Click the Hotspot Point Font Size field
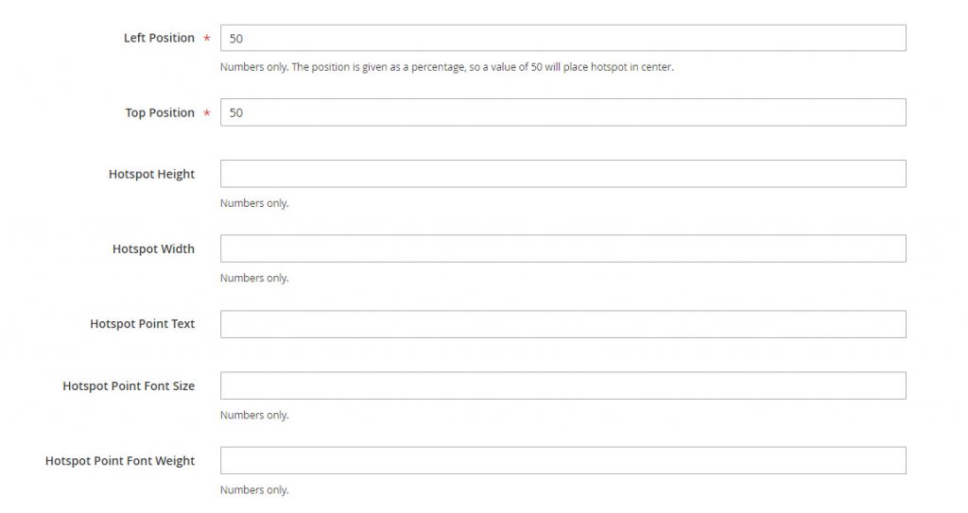The height and width of the screenshot is (513, 968). (562, 385)
